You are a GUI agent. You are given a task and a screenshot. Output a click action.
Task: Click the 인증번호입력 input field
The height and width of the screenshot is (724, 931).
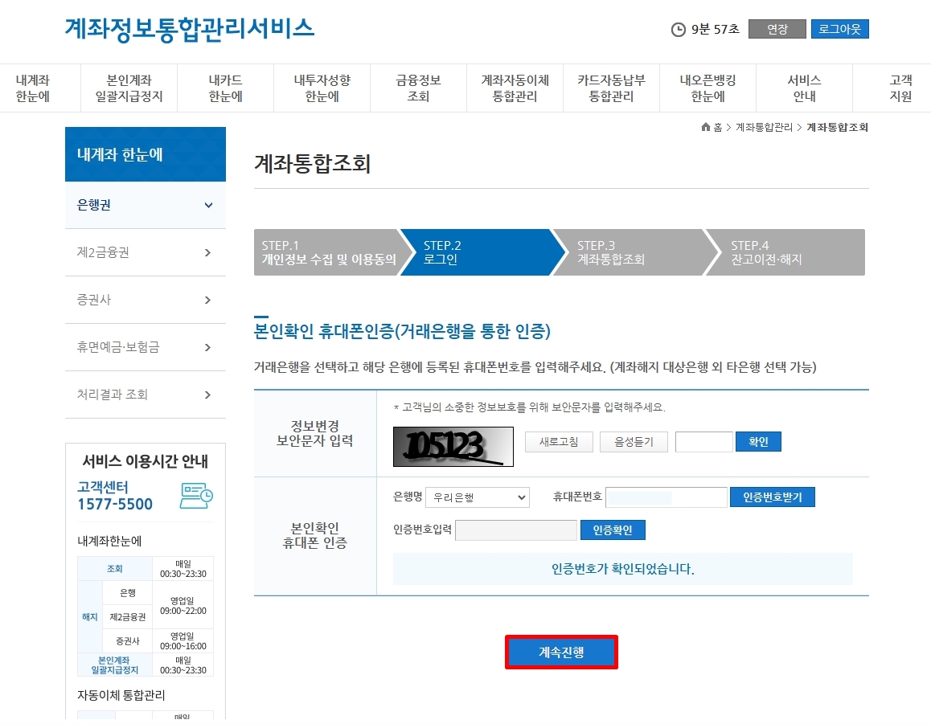coord(516,530)
